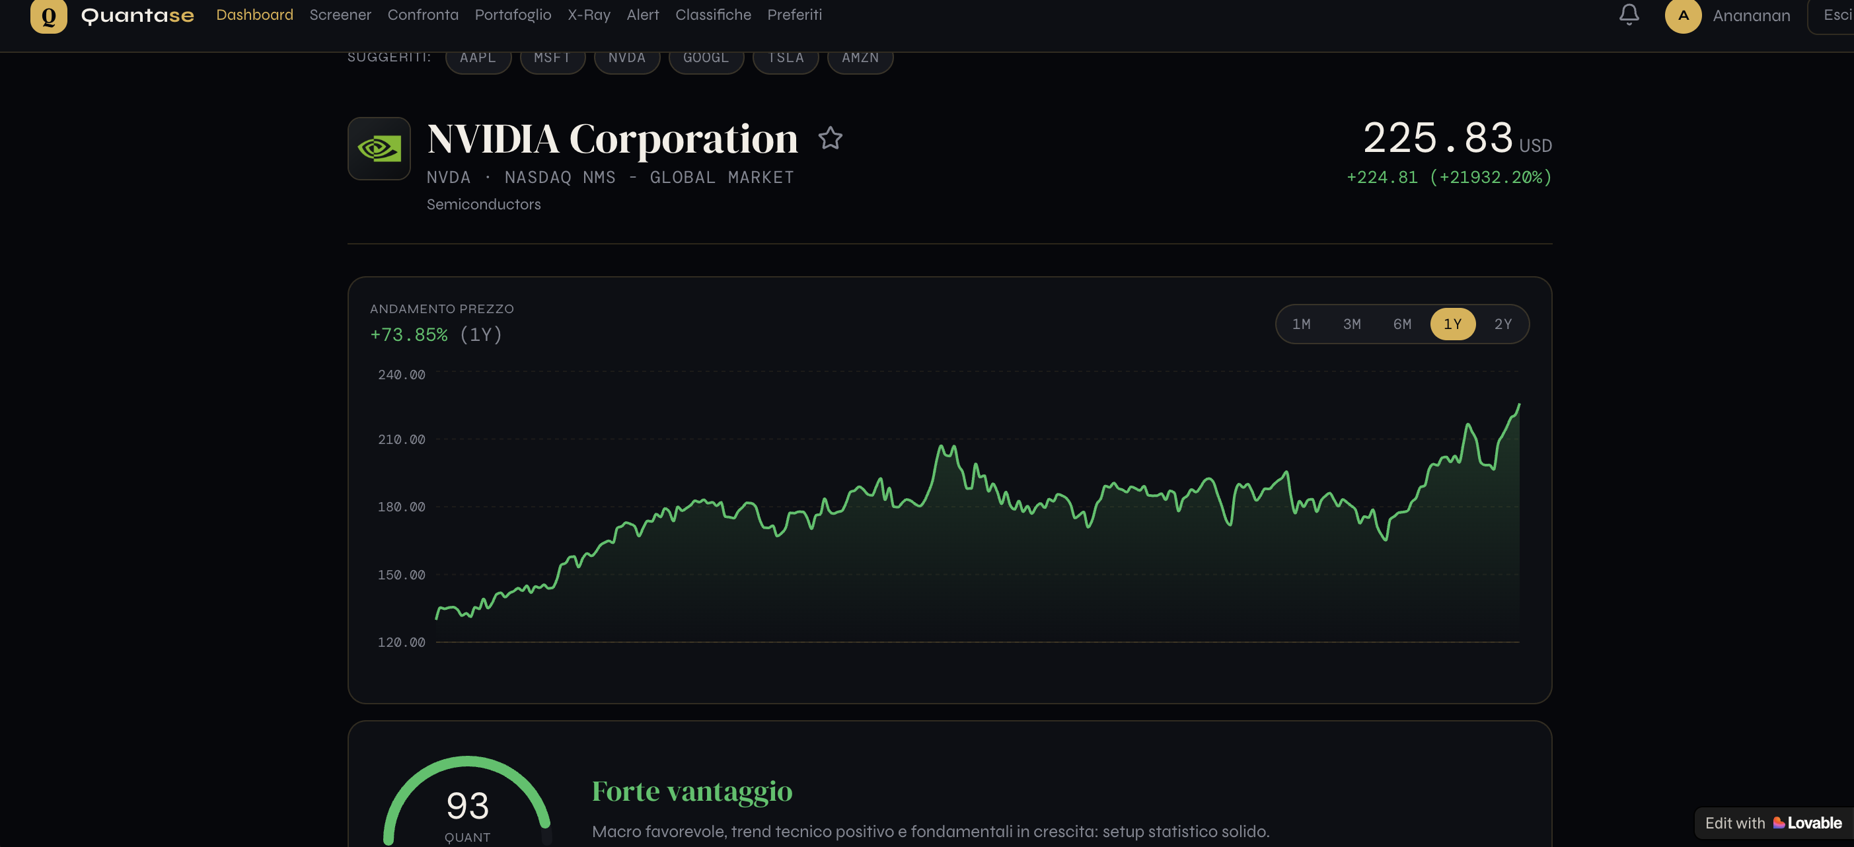The height and width of the screenshot is (847, 1854).
Task: Open the Confronta section
Action: click(423, 15)
